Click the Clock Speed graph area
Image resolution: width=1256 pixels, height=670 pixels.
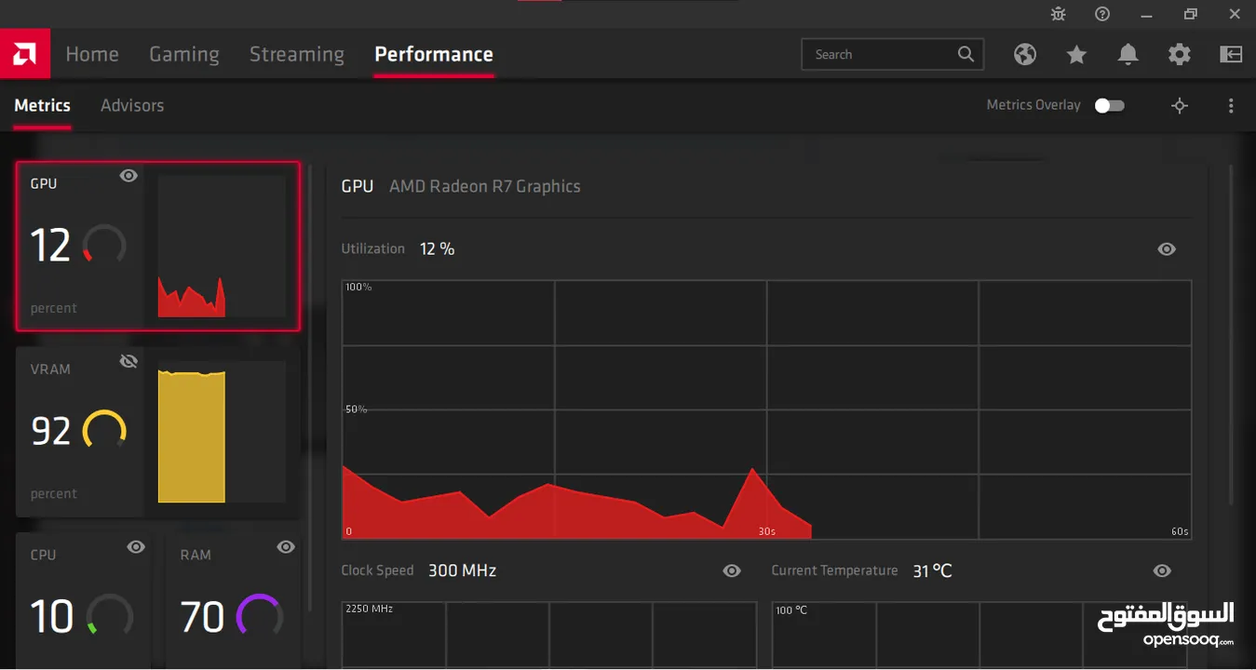(549, 635)
